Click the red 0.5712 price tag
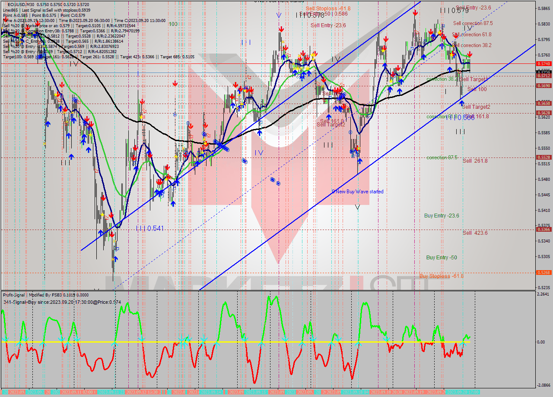The height and width of the screenshot is (397, 553). pyautogui.click(x=543, y=76)
